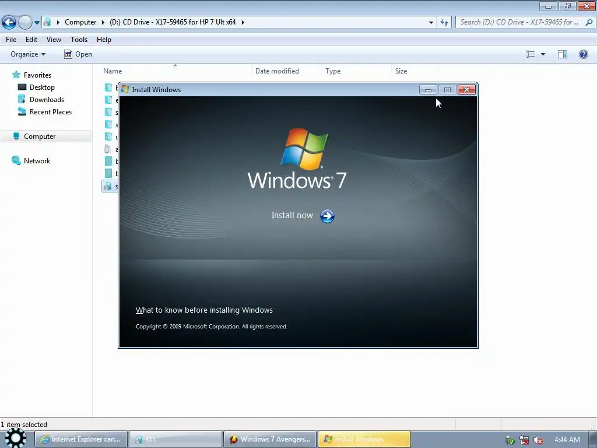
Task: Open the view options dropdown arrow
Action: click(543, 54)
